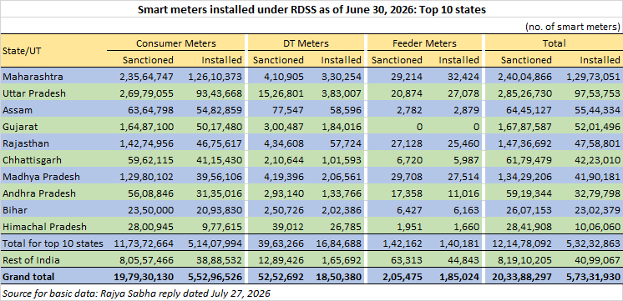Click the Total for top 10 states label
The height and width of the screenshot is (301, 623).
click(53, 243)
